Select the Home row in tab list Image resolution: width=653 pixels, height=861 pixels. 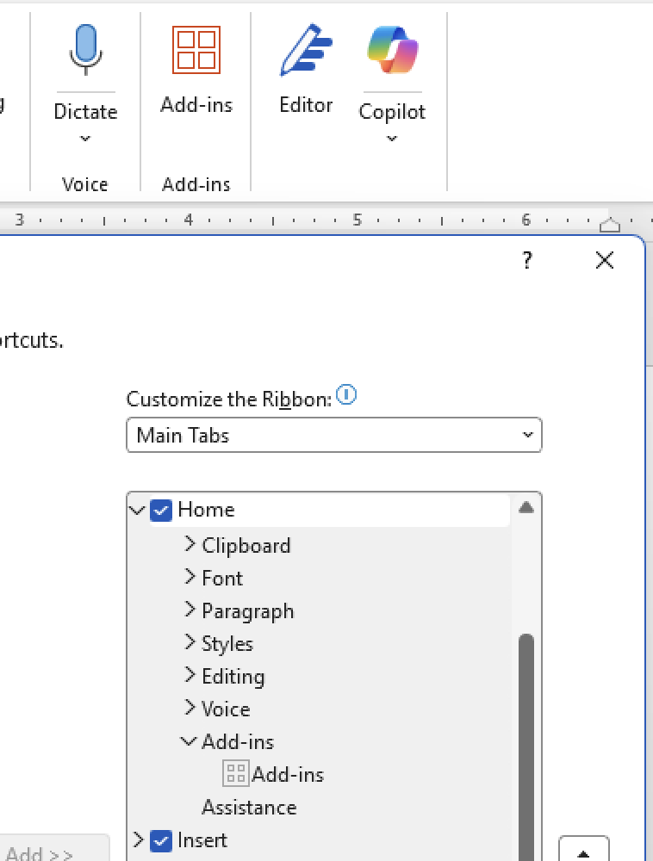pos(330,510)
